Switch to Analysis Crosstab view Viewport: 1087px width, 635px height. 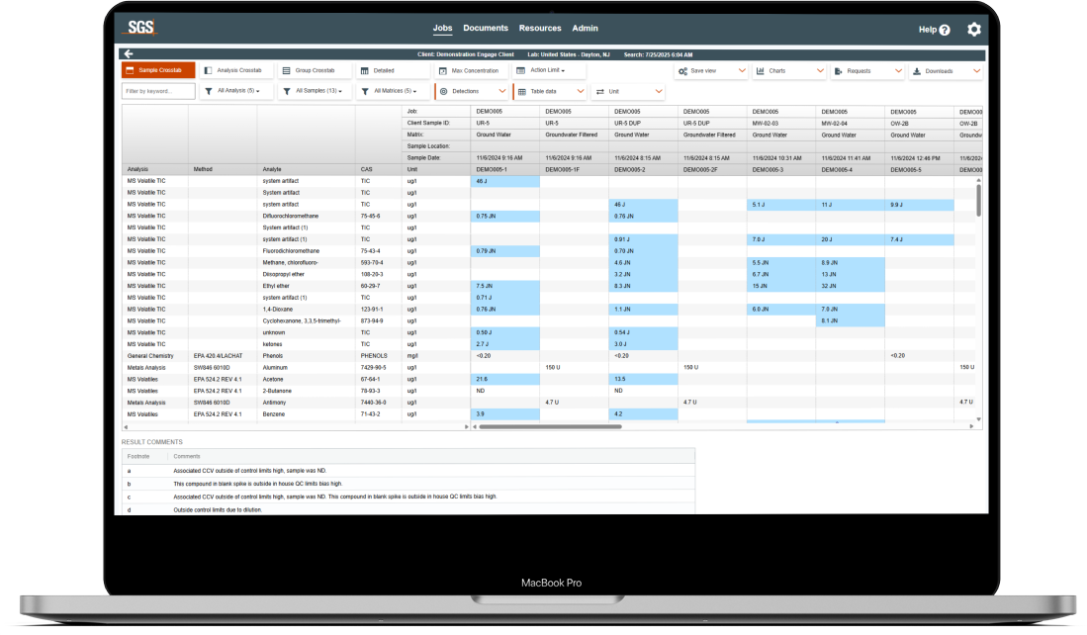(233, 71)
